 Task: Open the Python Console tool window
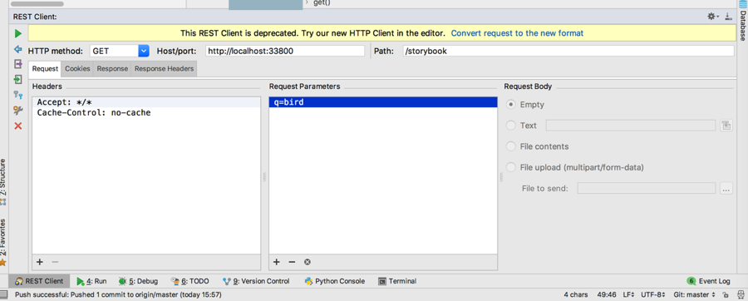click(x=335, y=281)
